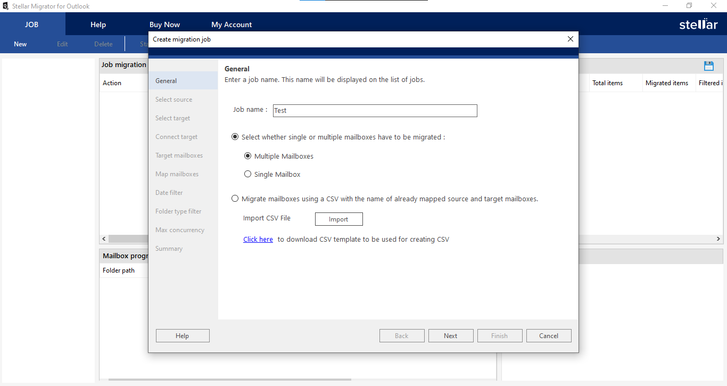Select the Single Mailbox option
This screenshot has width=727, height=386.
coord(247,174)
